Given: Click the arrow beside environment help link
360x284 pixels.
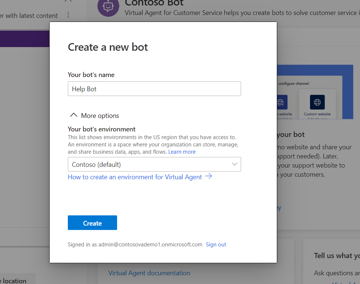Looking at the screenshot, I should coord(209,176).
